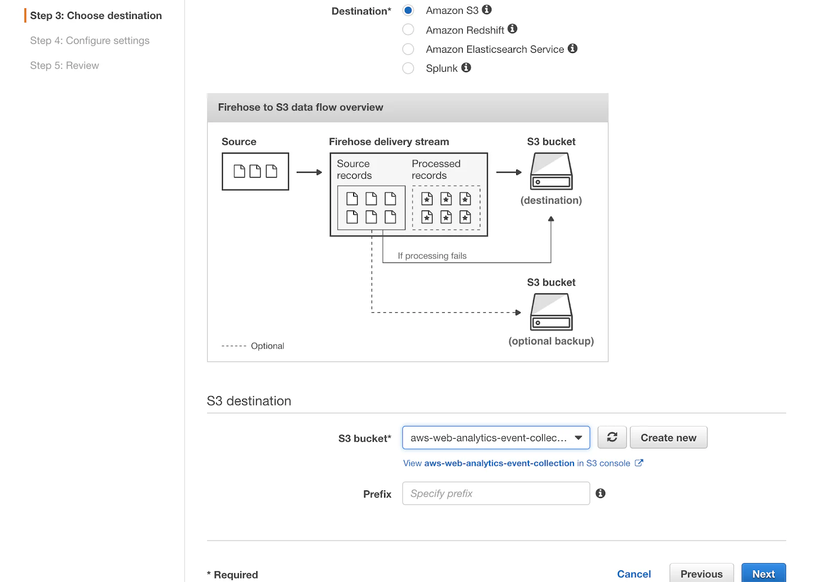Click the info icon next to Splunk
The image size is (820, 582).
[x=466, y=68]
